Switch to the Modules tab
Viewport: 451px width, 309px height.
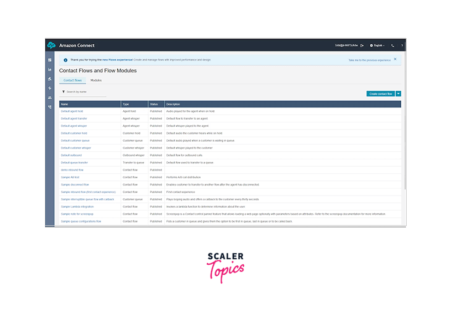coord(96,80)
